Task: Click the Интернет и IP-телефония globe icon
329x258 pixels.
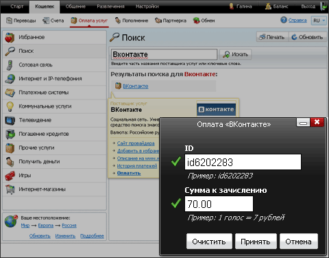Action: click(10, 79)
